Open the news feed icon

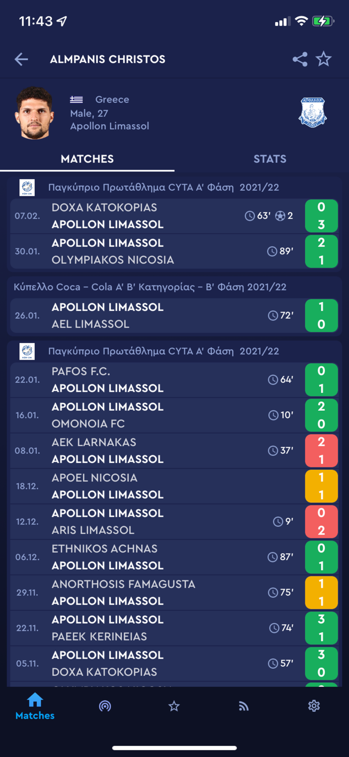(244, 706)
